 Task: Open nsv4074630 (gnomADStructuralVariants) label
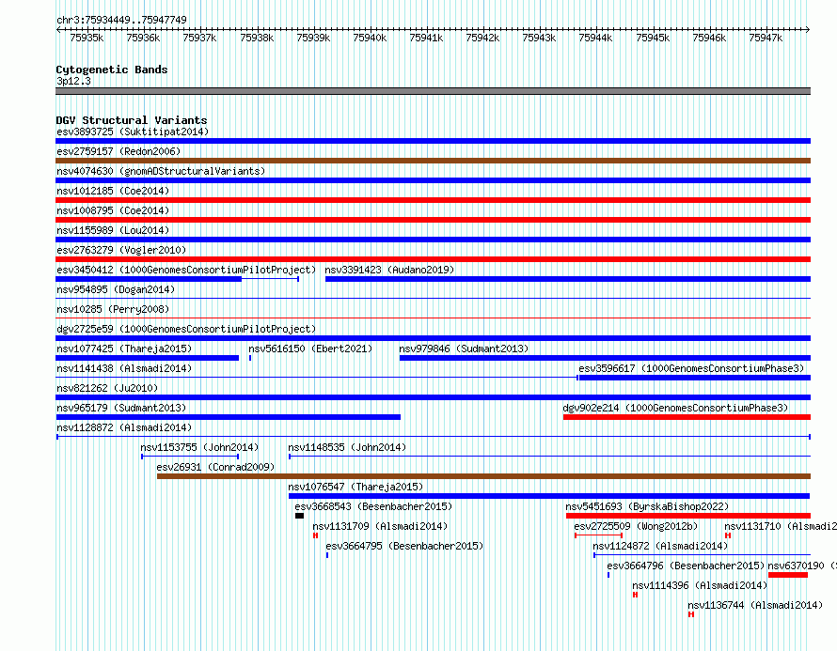pyautogui.click(x=161, y=171)
